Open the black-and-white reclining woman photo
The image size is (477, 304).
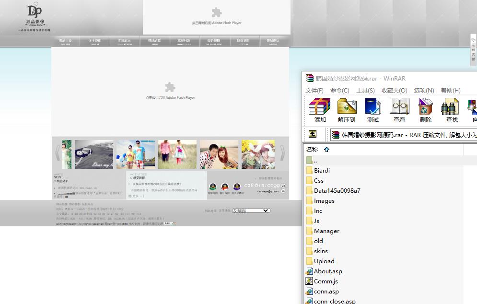[94, 154]
